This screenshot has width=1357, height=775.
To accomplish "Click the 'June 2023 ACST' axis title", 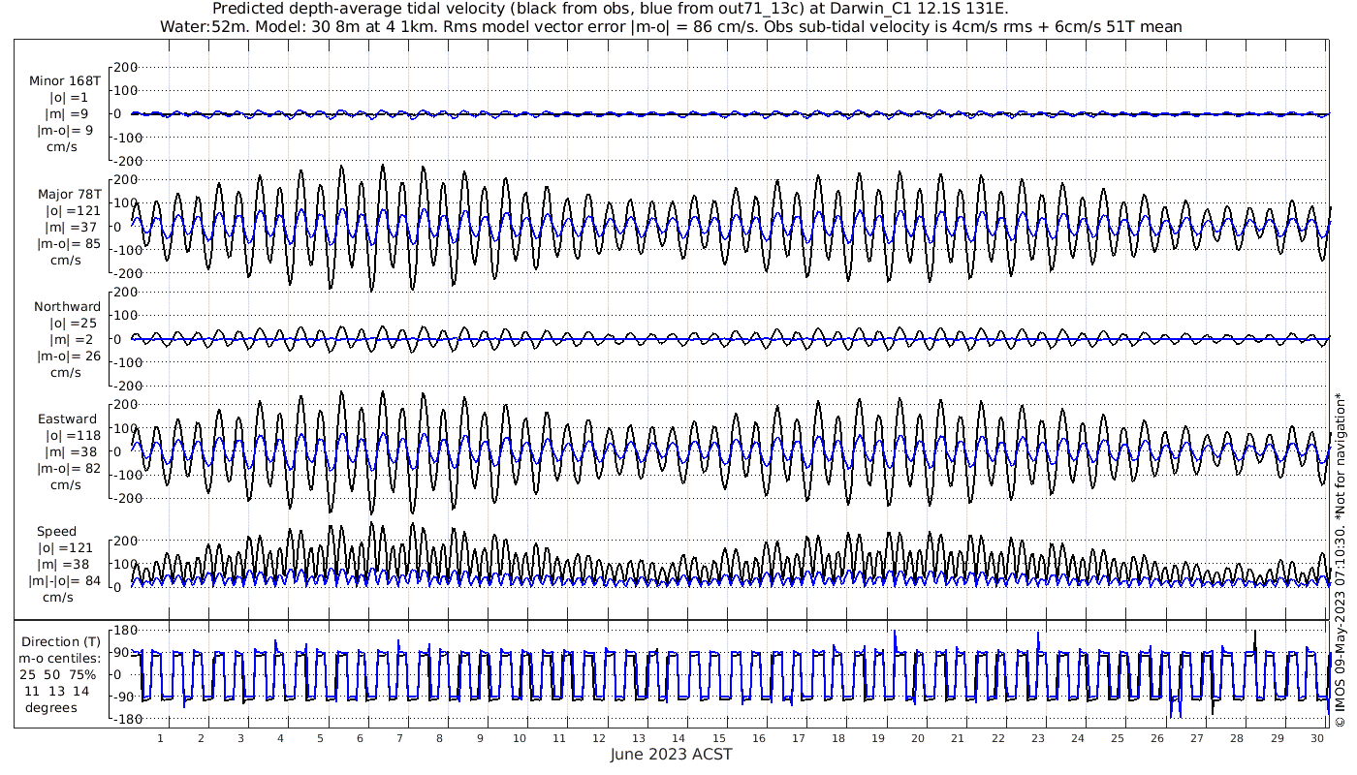I will (x=671, y=754).
